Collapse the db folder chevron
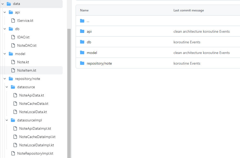Screen dimensions: 240x158 point(4,29)
